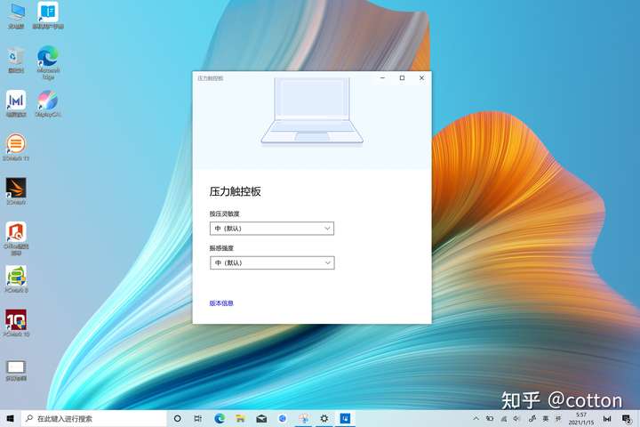This screenshot has height=427, width=640.
Task: Open volume control in system tray
Action: 517,418
